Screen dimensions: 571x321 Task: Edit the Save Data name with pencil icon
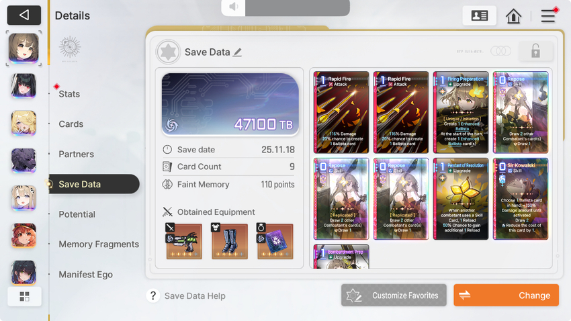(x=237, y=52)
